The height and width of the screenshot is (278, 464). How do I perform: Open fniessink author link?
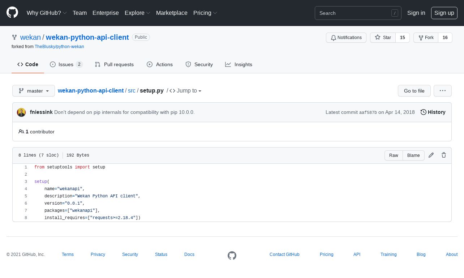[41, 112]
